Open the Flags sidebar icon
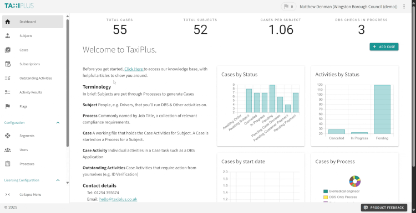 (7, 106)
